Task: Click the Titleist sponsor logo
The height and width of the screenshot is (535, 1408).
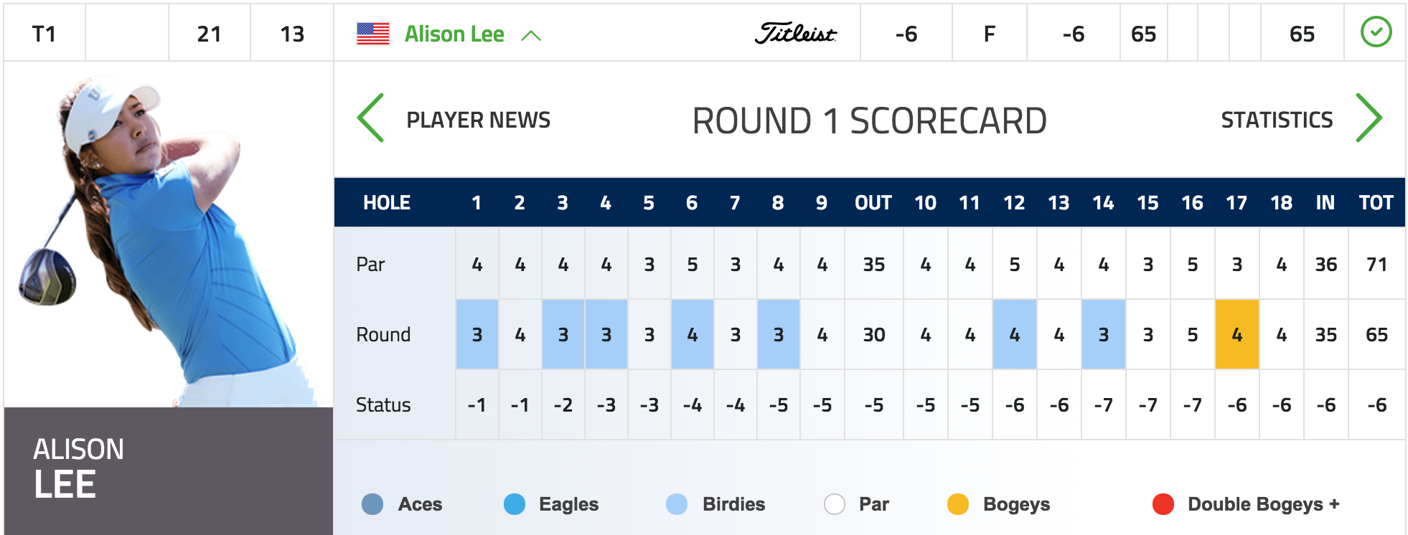Action: click(796, 34)
